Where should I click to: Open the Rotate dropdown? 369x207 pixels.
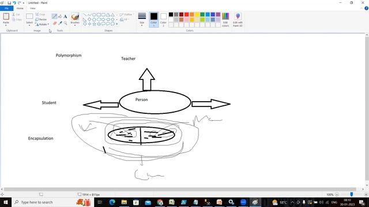coord(42,24)
